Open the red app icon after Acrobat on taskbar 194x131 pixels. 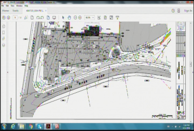tap(57, 126)
